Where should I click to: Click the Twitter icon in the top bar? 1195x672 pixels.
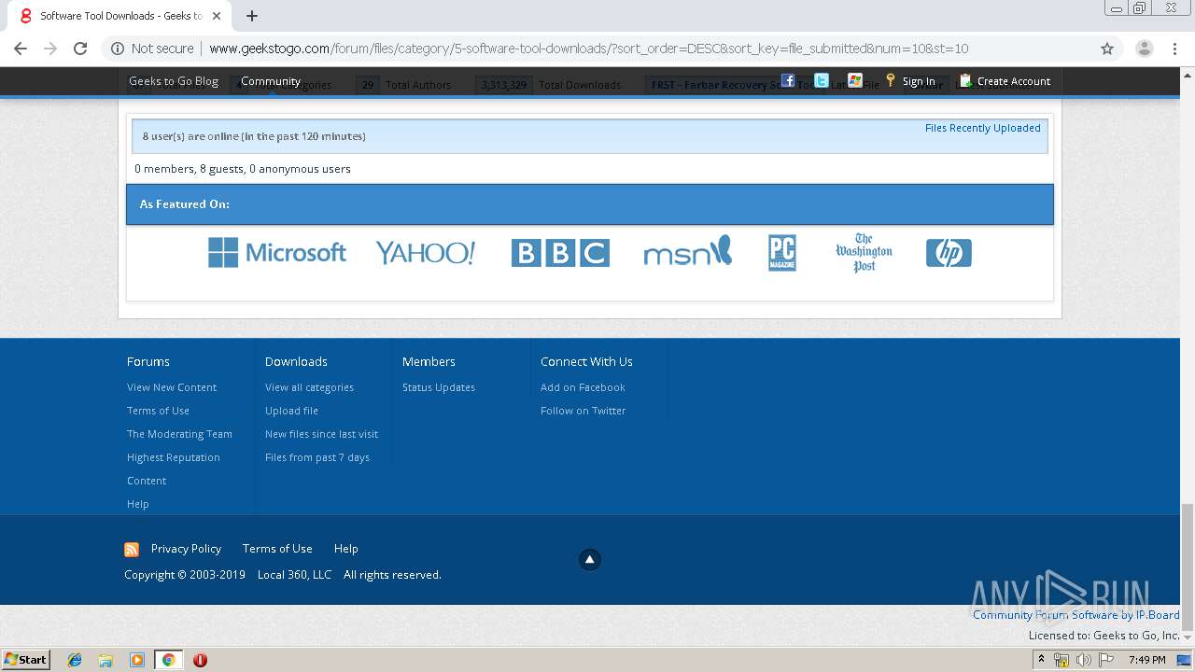click(822, 80)
